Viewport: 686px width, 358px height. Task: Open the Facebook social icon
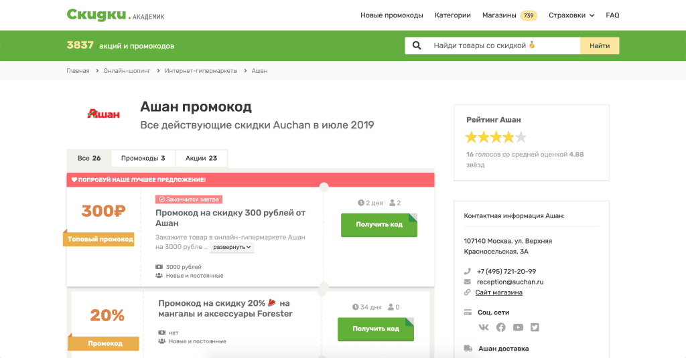[x=500, y=327]
